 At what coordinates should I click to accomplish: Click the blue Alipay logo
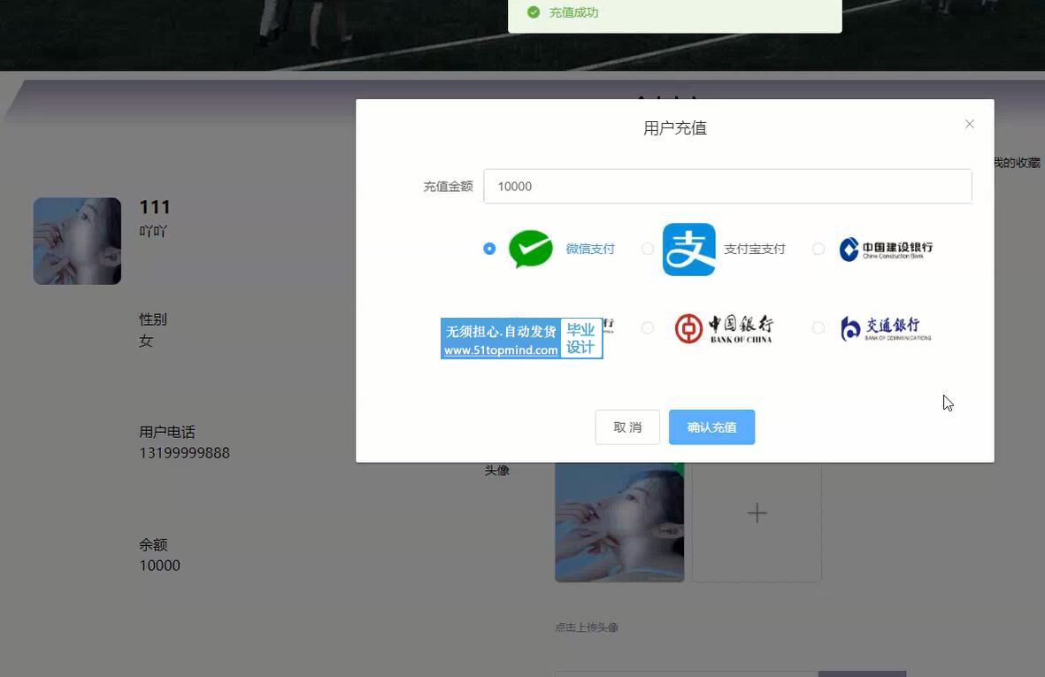(x=688, y=250)
